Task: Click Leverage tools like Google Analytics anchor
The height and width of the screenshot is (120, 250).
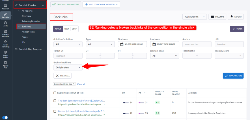Action: coord(207,113)
